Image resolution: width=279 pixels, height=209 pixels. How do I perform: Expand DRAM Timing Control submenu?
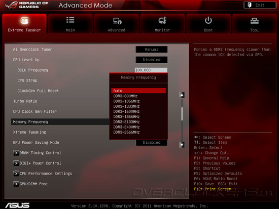click(x=37, y=153)
